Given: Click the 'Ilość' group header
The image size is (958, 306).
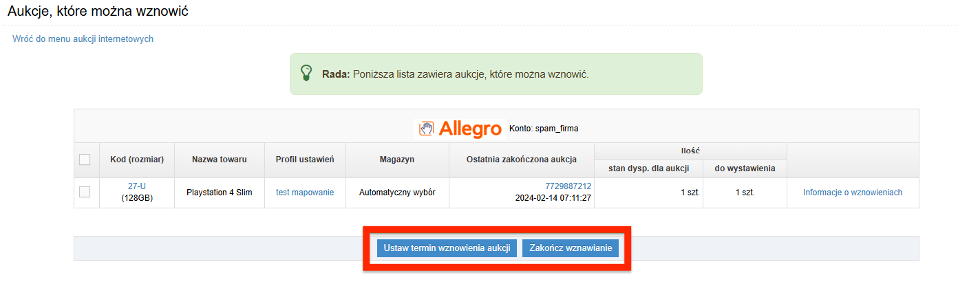Looking at the screenshot, I should (690, 150).
